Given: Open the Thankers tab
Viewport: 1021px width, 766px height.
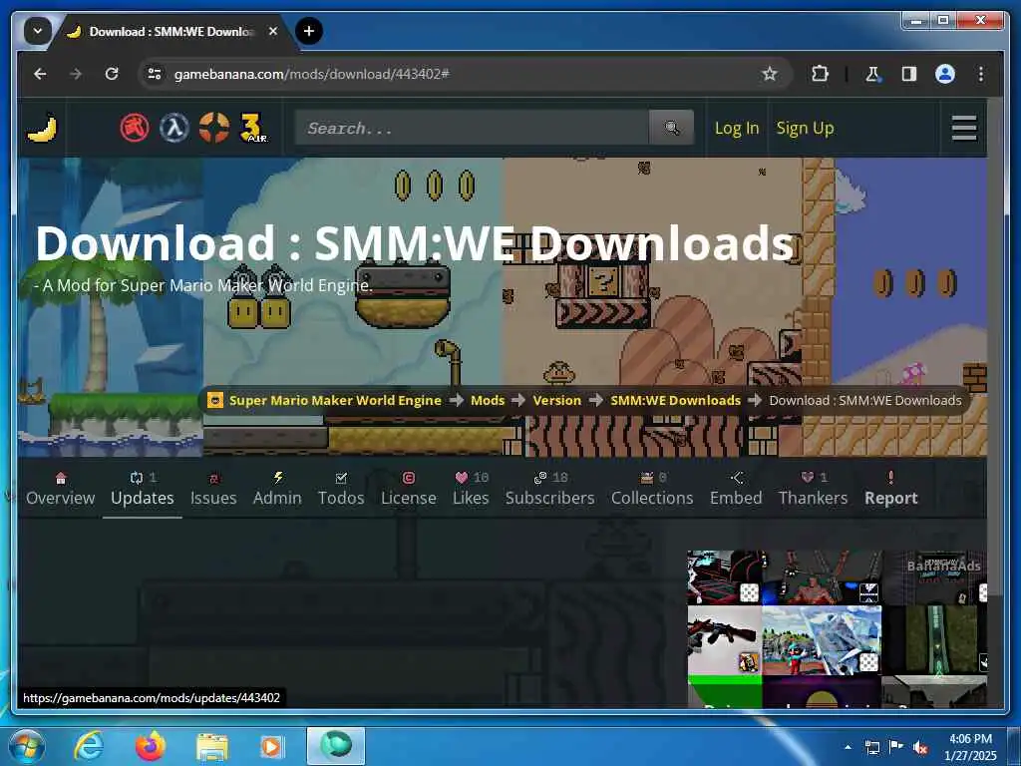Looking at the screenshot, I should 814,489.
